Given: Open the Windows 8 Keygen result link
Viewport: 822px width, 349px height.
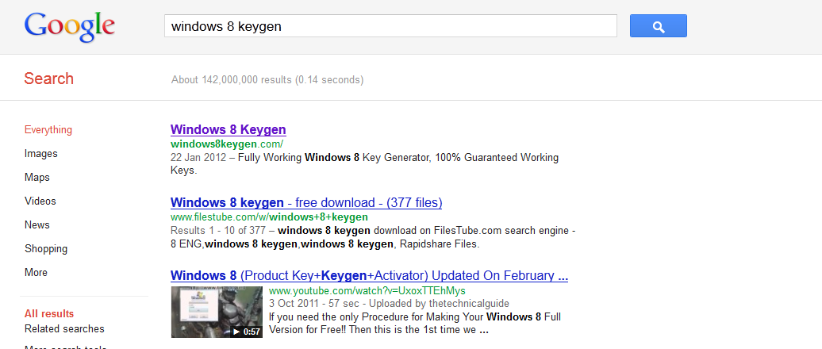Looking at the screenshot, I should click(229, 129).
